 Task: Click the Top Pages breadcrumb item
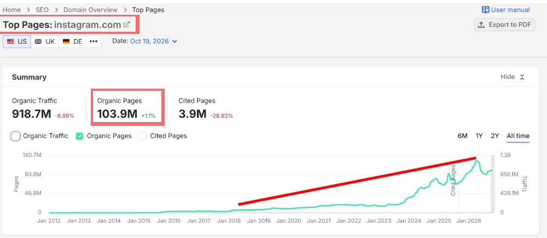coord(148,10)
